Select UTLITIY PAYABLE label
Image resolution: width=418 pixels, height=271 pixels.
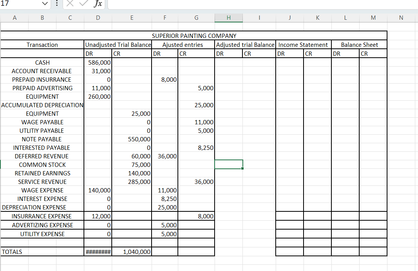43,131
